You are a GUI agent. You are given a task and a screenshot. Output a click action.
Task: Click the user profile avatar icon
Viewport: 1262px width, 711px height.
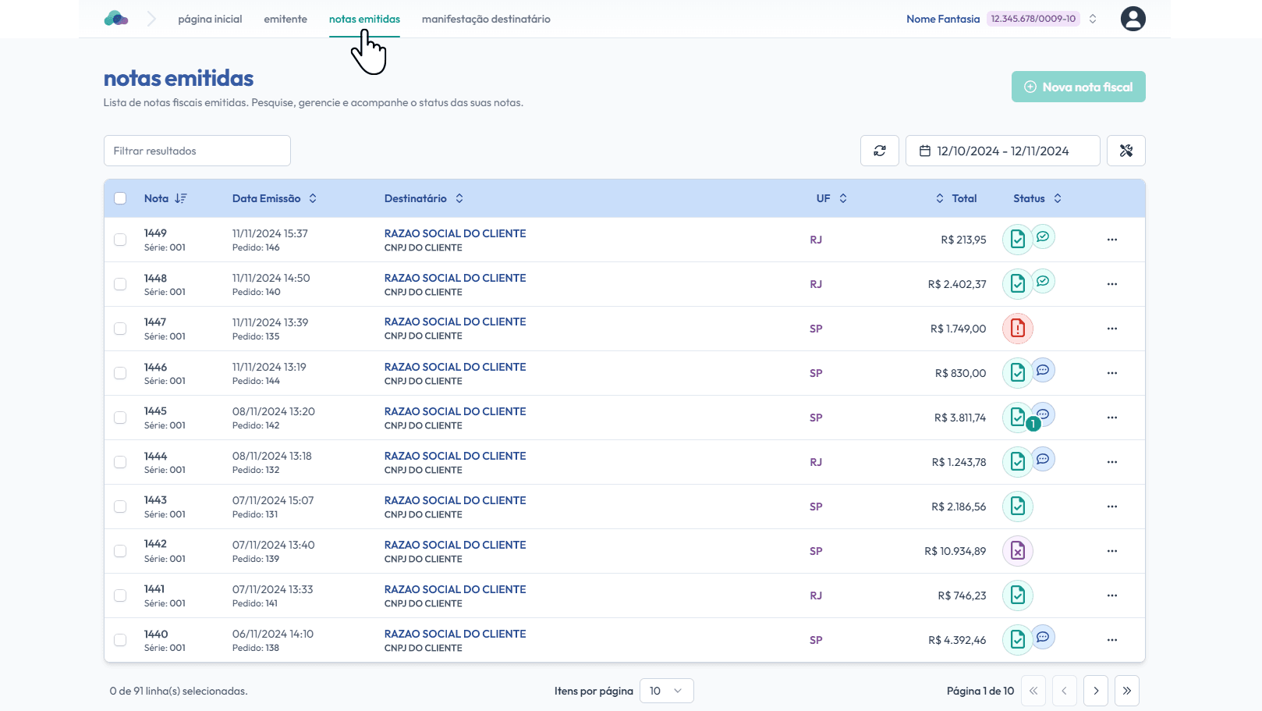(x=1133, y=19)
